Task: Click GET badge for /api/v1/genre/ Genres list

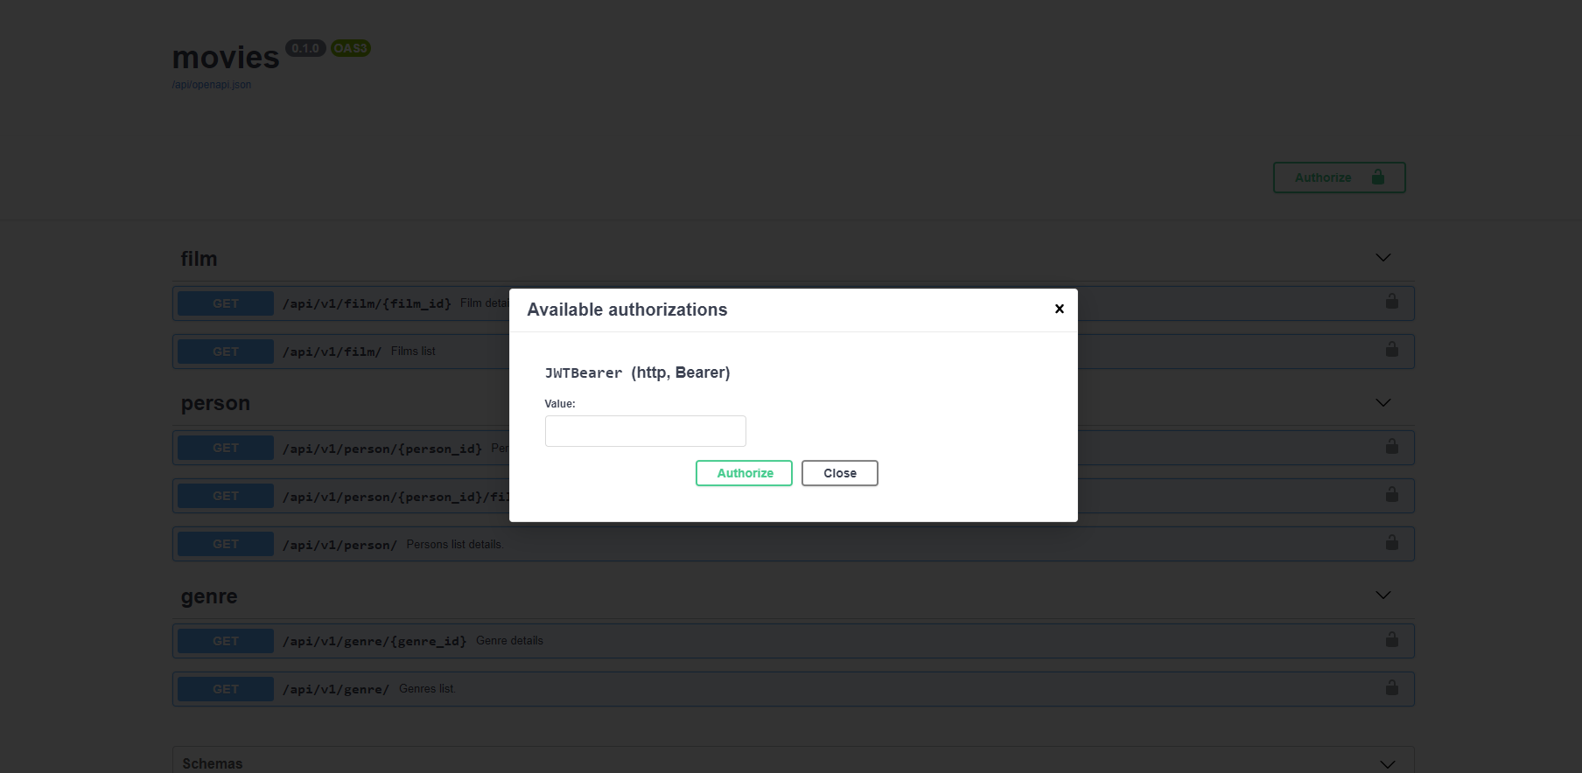Action: (x=226, y=689)
